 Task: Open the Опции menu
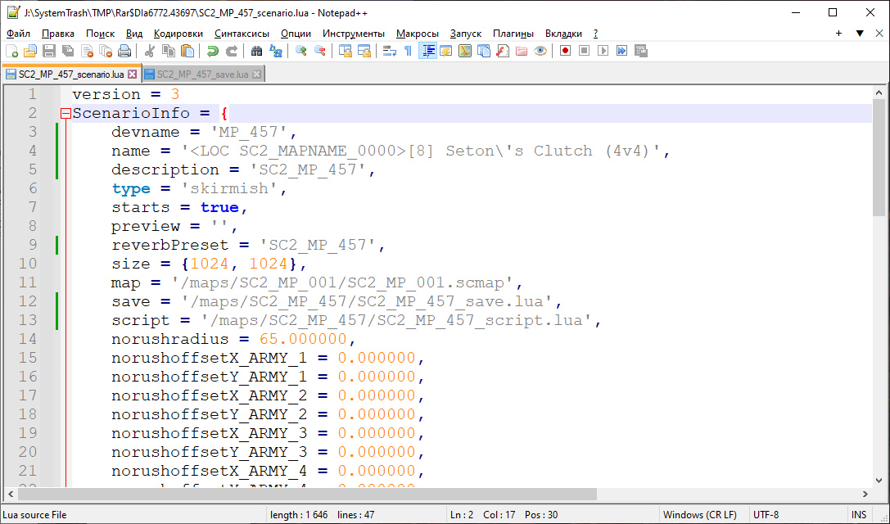(296, 34)
